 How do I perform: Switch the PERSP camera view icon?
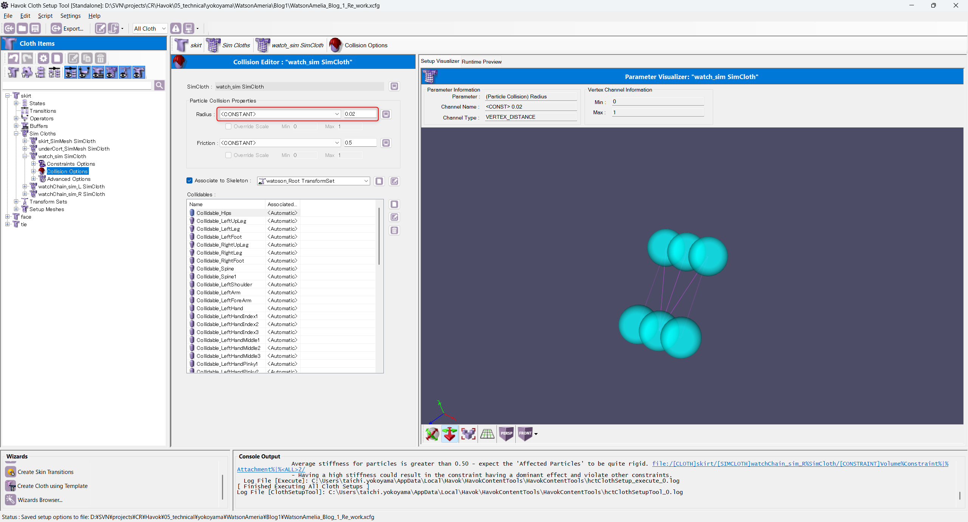click(x=506, y=434)
